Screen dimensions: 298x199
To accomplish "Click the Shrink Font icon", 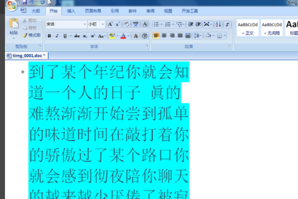I will coord(118,24).
